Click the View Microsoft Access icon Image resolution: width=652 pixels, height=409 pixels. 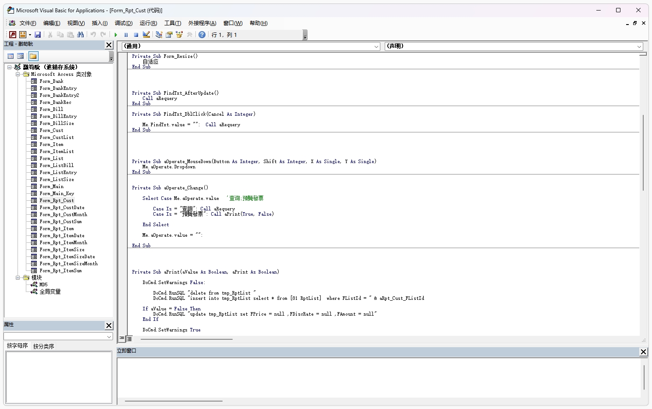pos(13,35)
